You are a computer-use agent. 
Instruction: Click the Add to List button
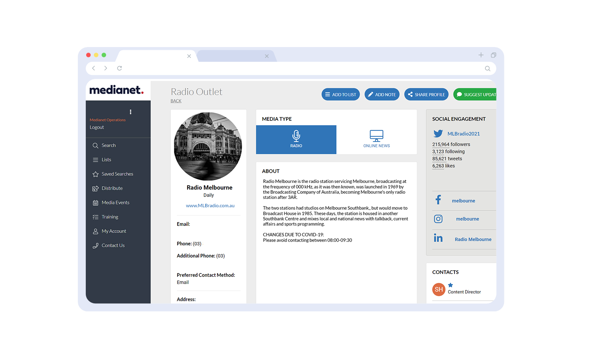tap(341, 94)
